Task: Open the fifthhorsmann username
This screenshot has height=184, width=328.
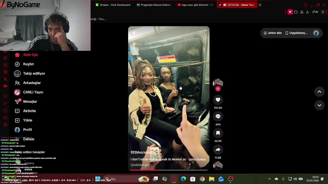Action: pyautogui.click(x=142, y=153)
